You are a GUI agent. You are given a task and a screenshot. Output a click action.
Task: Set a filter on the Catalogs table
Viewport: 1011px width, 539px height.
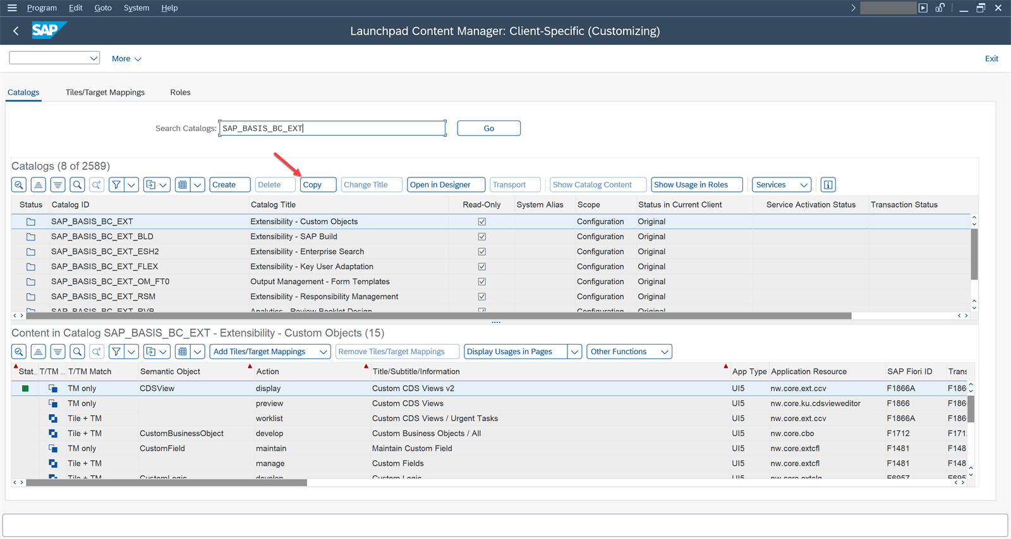(x=116, y=185)
